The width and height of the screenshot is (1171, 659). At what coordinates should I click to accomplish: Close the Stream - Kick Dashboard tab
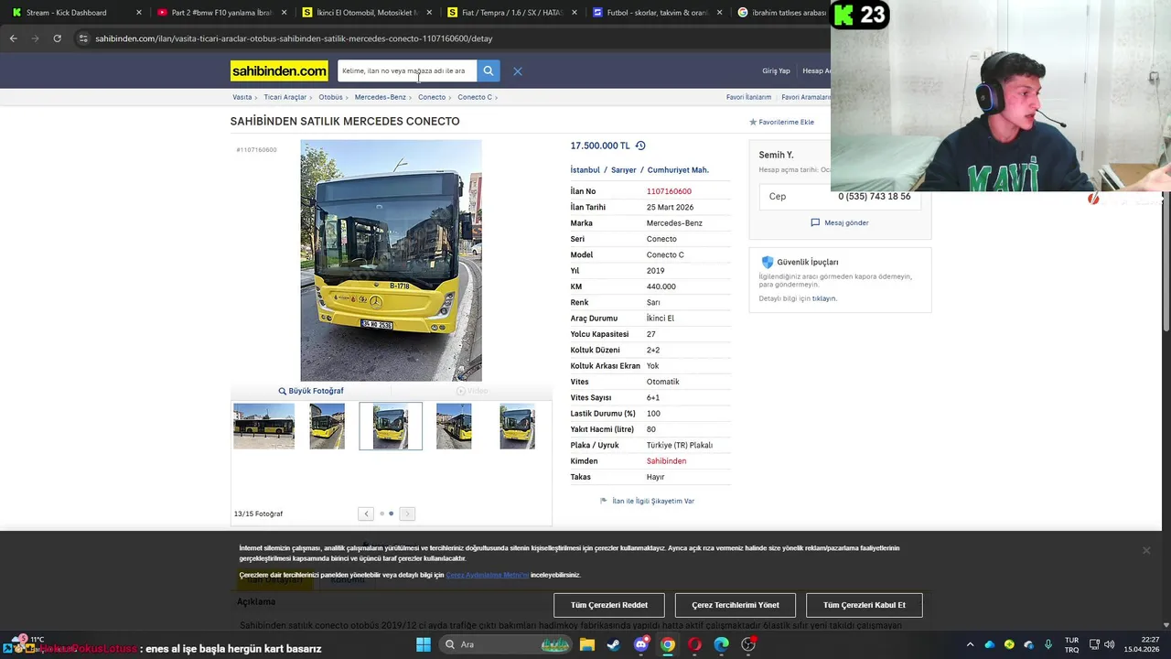(x=139, y=13)
